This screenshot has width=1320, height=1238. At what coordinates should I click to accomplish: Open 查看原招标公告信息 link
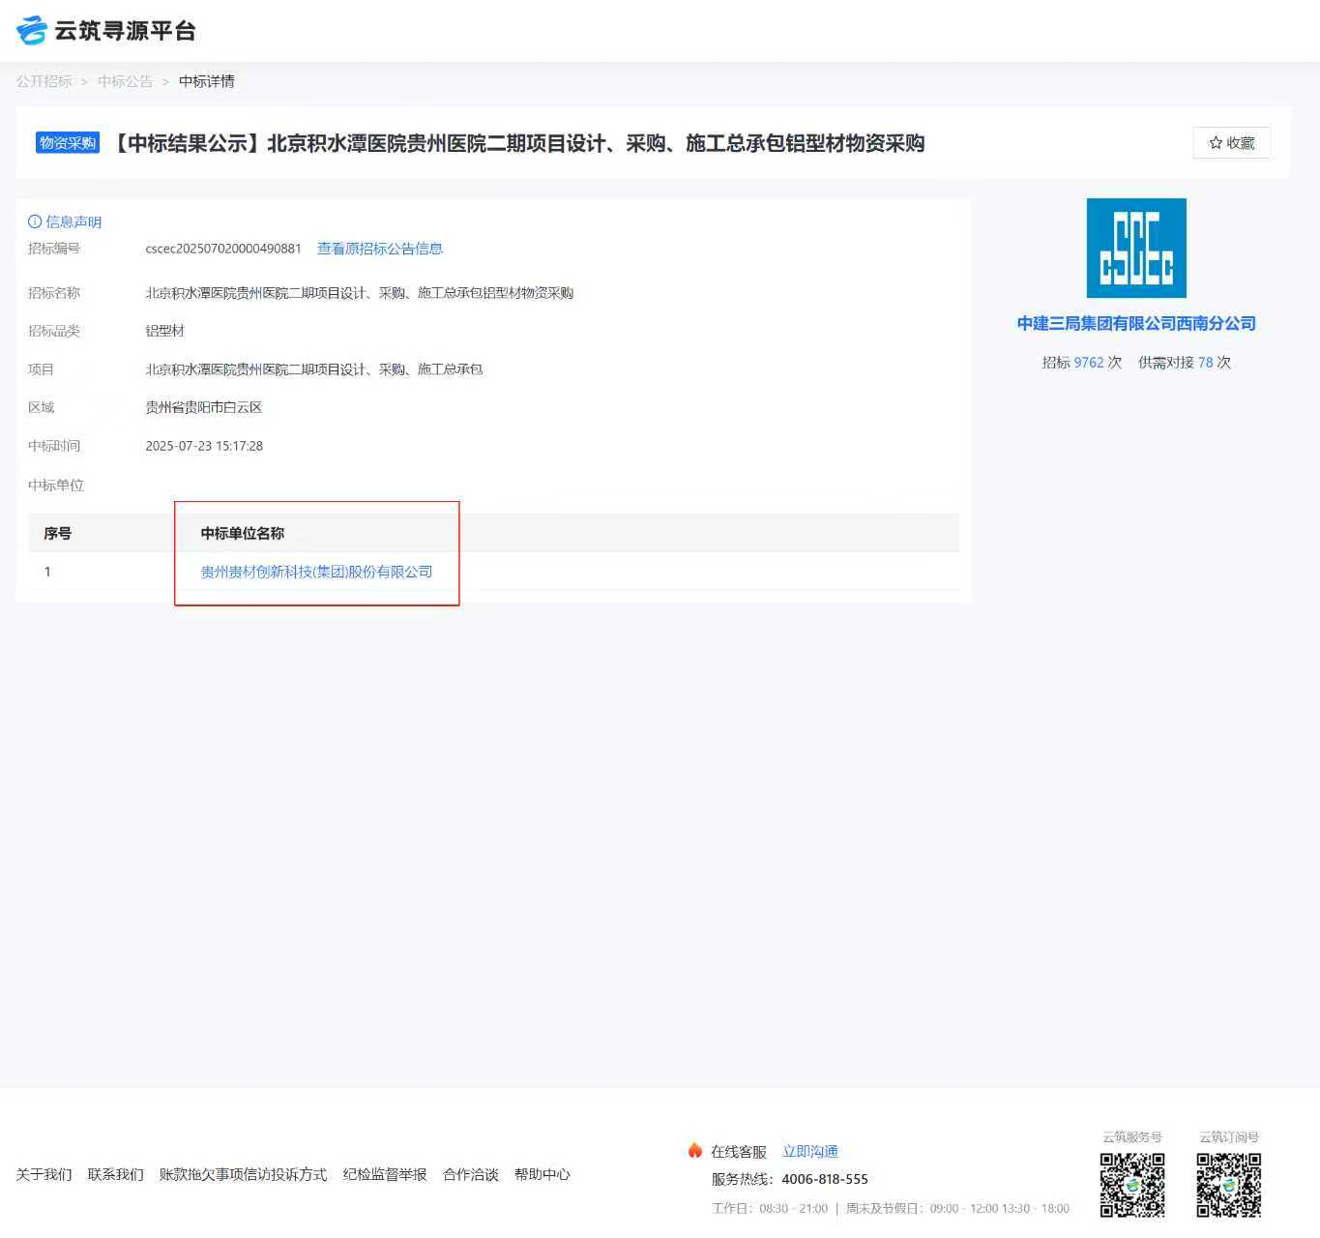(x=380, y=249)
